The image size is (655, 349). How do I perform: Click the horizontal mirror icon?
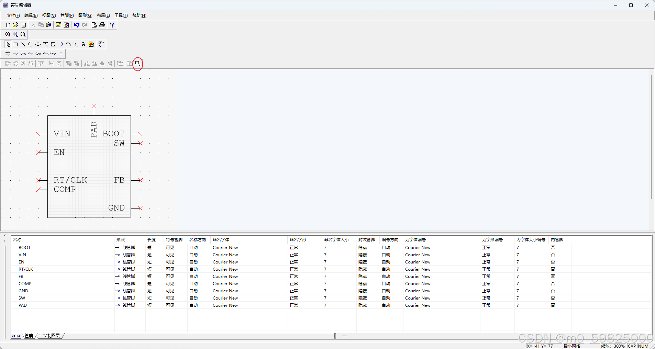(x=102, y=64)
